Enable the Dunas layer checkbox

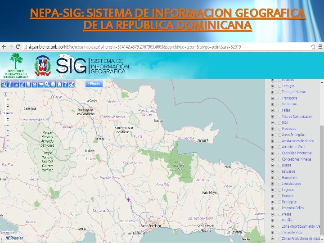[279, 166]
